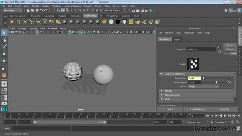Toggle resolution gate in viewport
Image resolution: width=242 pixels, height=136 pixels.
[x=45, y=32]
